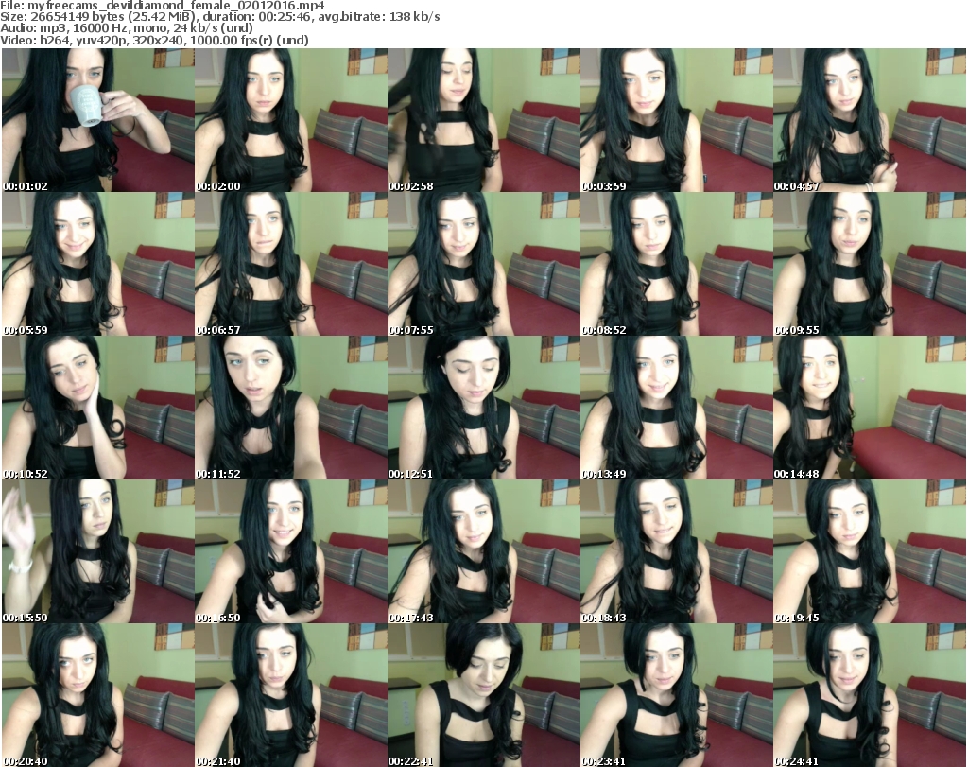The width and height of the screenshot is (968, 767).
Task: Select the frame stamped 00:05:59
Action: point(98,264)
